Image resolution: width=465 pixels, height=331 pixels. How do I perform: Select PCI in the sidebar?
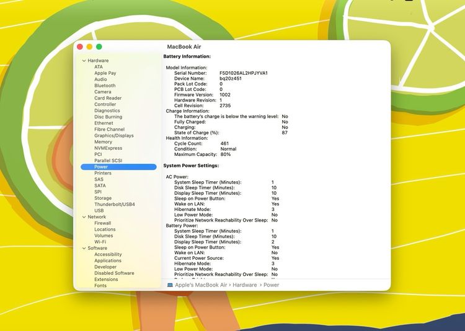tap(98, 155)
